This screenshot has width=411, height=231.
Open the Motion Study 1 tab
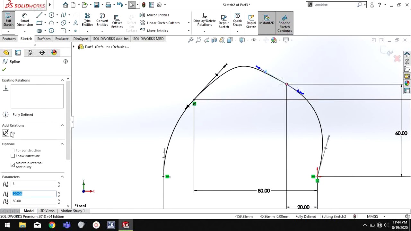pos(73,211)
